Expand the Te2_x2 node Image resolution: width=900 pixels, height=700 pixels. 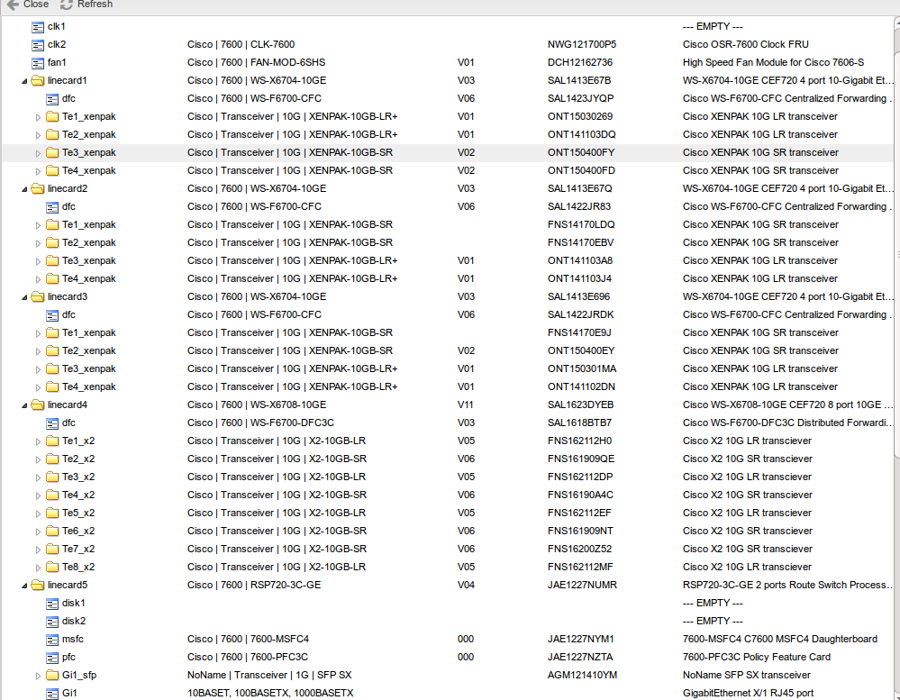(39, 459)
